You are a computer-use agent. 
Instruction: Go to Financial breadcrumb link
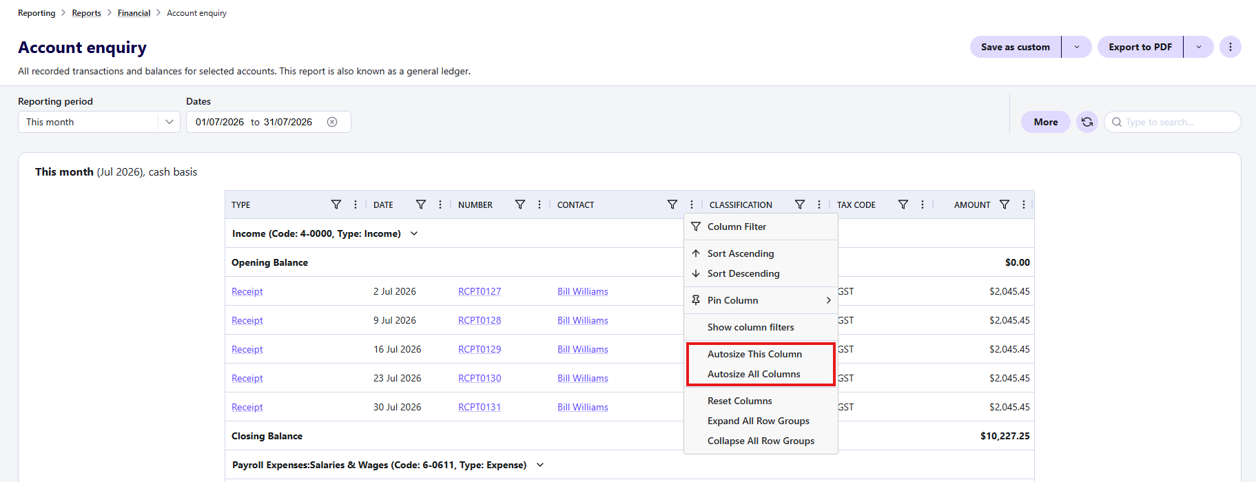pyautogui.click(x=134, y=13)
